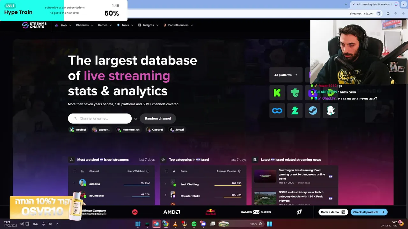Click the list icon in categories table header
This screenshot has height=229, width=408.
[166, 171]
